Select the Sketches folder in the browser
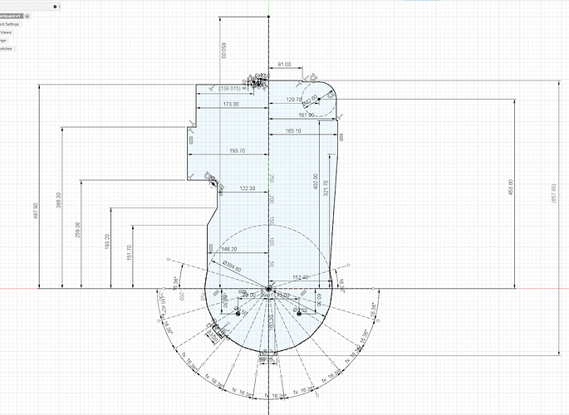Viewport: 569px width, 415px height. 7,49
